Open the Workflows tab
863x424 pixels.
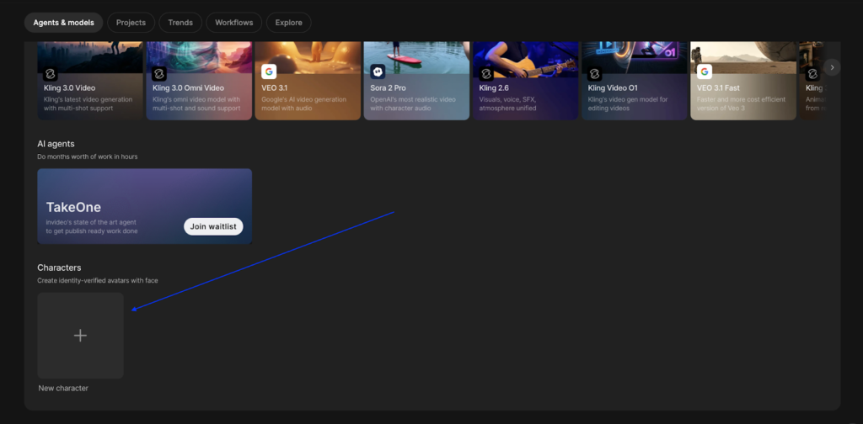click(233, 23)
